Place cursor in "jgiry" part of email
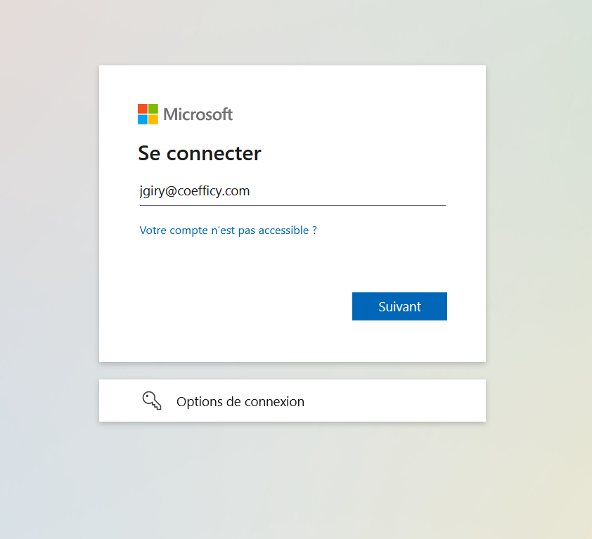The image size is (592, 539). click(x=151, y=191)
